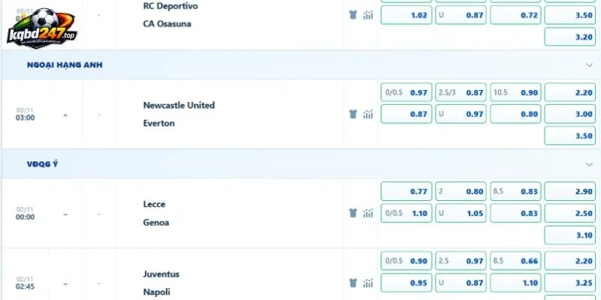Choose Lecce vs Genoa draw odds 3.10

(x=570, y=235)
